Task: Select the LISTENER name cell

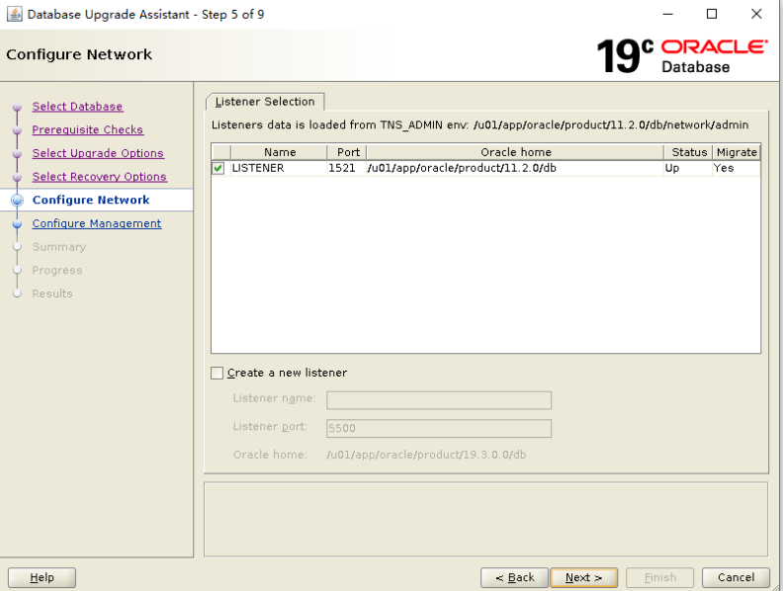Action: pyautogui.click(x=279, y=168)
